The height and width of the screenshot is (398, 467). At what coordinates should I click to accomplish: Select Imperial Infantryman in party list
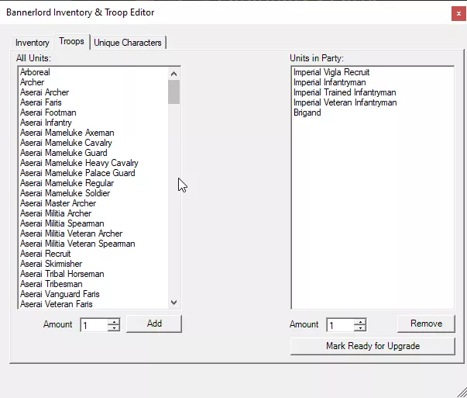coord(373,82)
